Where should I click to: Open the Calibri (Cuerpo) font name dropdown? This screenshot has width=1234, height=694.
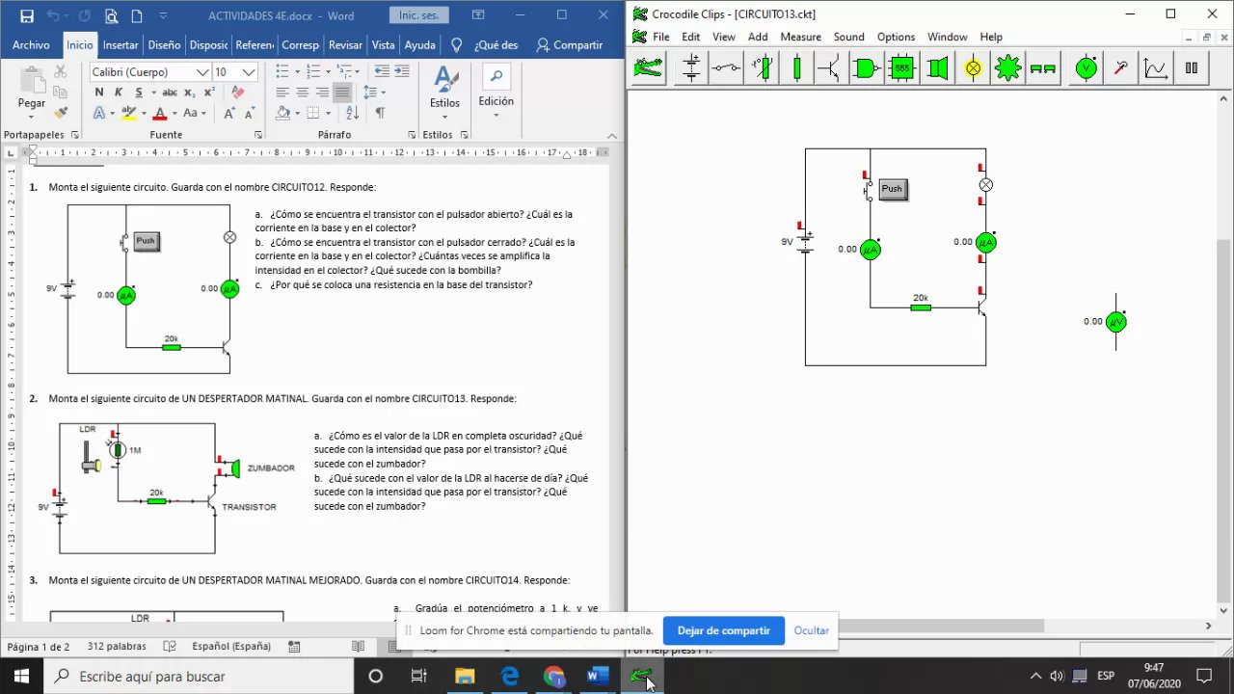point(202,72)
